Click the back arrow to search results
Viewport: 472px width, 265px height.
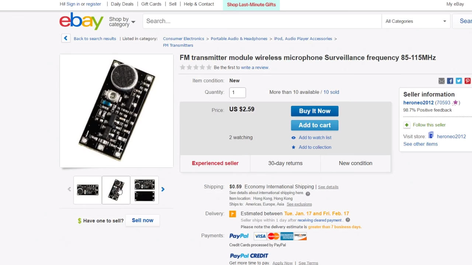pyautogui.click(x=66, y=38)
